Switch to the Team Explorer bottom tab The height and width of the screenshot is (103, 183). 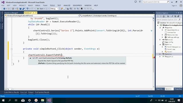[x=160, y=89]
